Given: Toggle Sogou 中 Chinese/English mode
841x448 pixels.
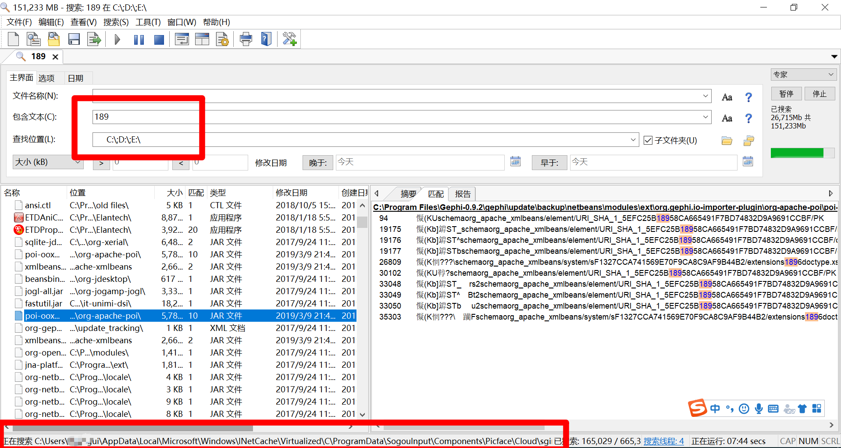Looking at the screenshot, I should coord(715,409).
